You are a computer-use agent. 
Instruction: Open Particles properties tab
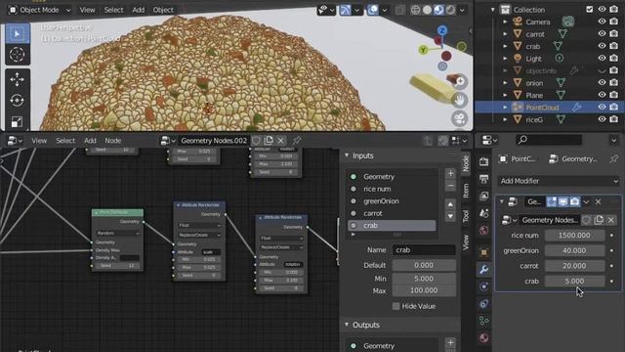484,286
